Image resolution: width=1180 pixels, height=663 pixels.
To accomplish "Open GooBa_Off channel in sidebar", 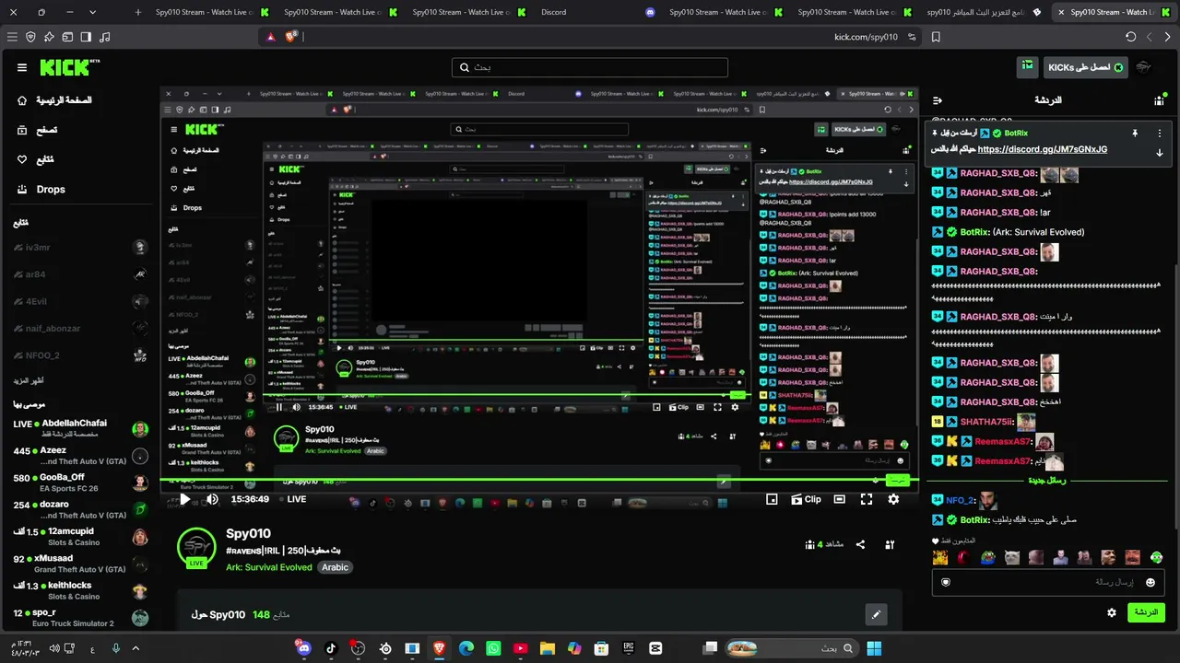I will point(81,483).
